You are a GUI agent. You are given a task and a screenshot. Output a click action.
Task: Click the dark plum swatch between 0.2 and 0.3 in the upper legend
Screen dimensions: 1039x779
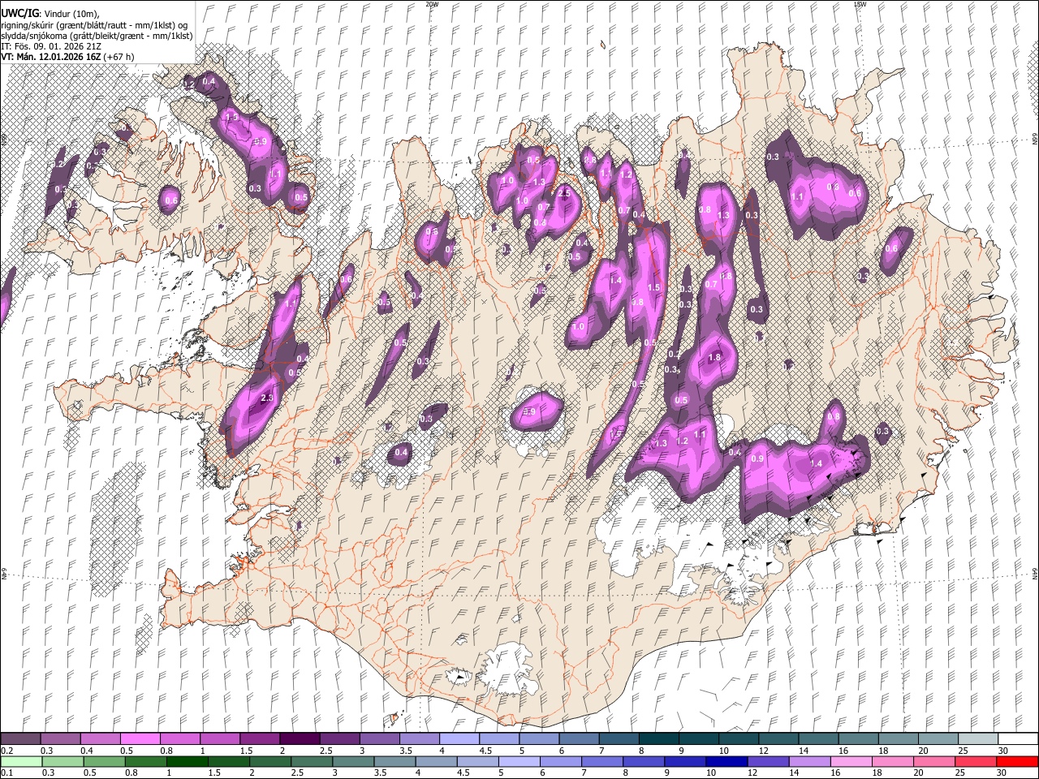pos(21,739)
